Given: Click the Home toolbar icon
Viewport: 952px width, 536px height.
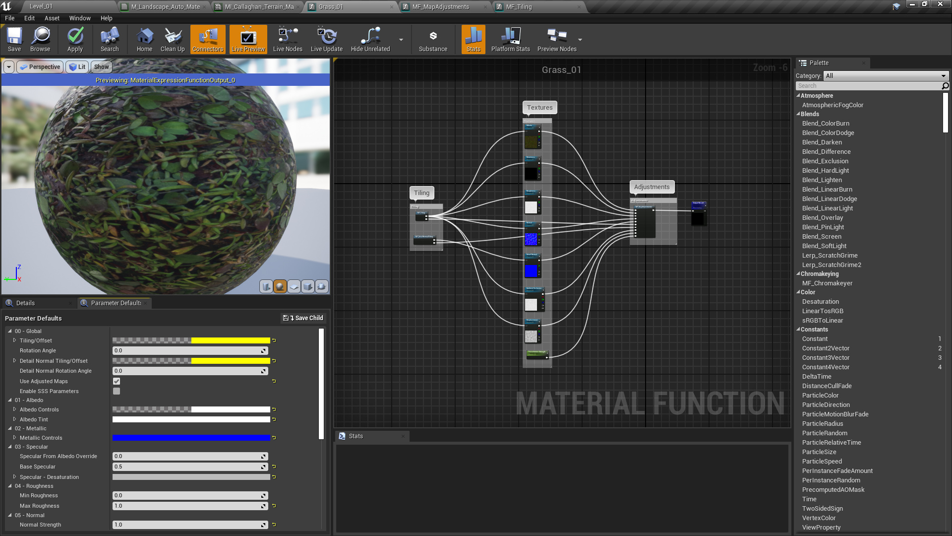Looking at the screenshot, I should 144,39.
